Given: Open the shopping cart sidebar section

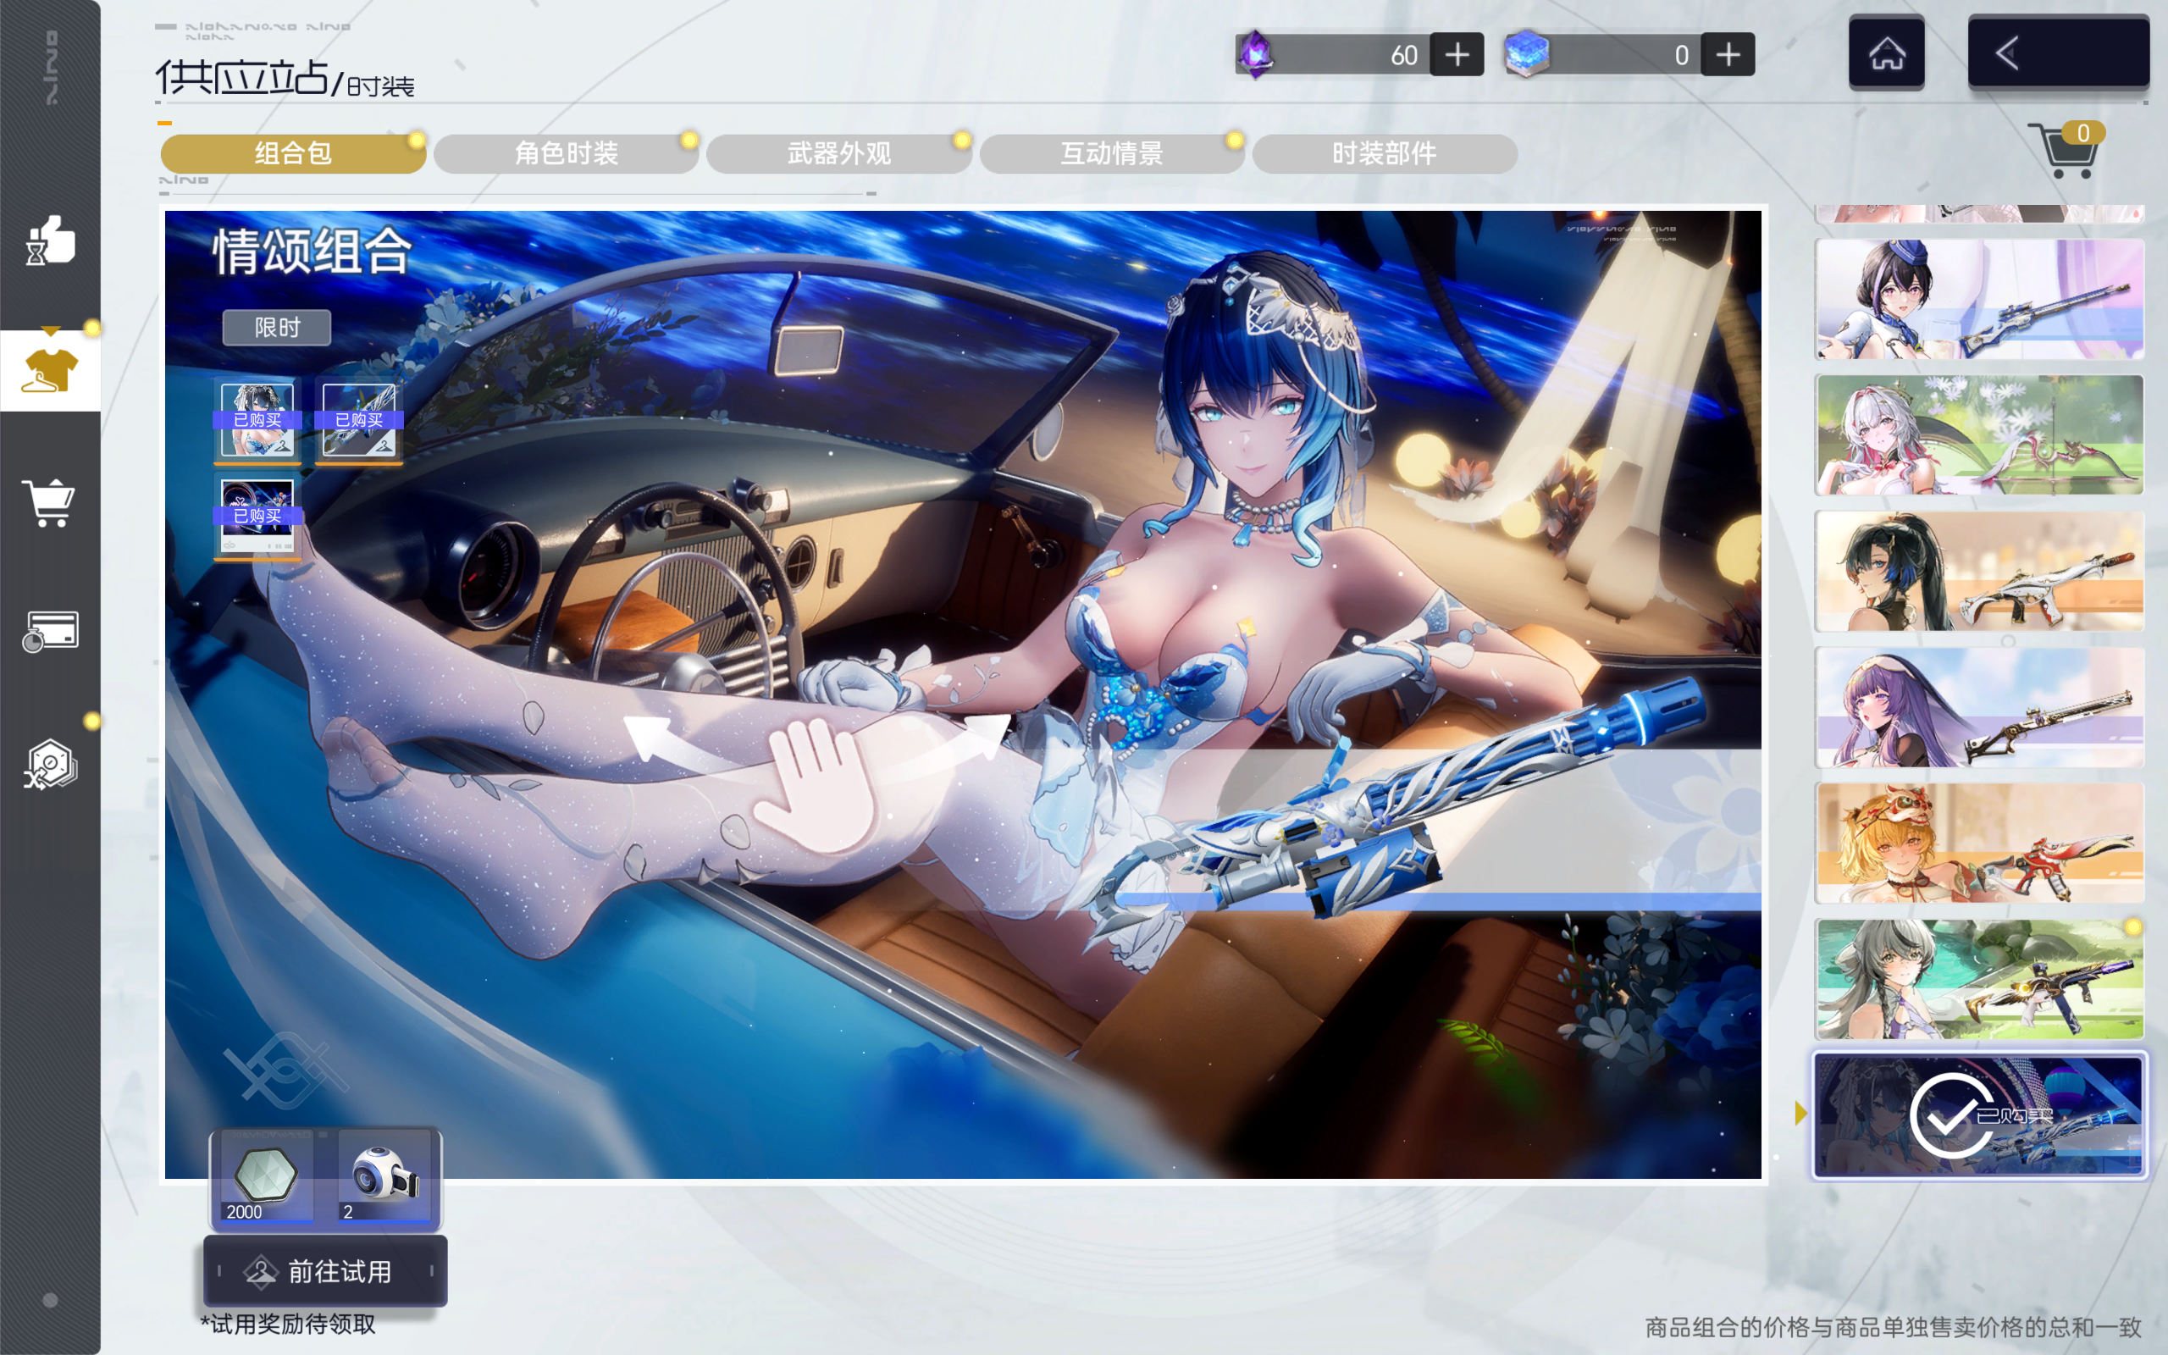Looking at the screenshot, I should [x=50, y=503].
